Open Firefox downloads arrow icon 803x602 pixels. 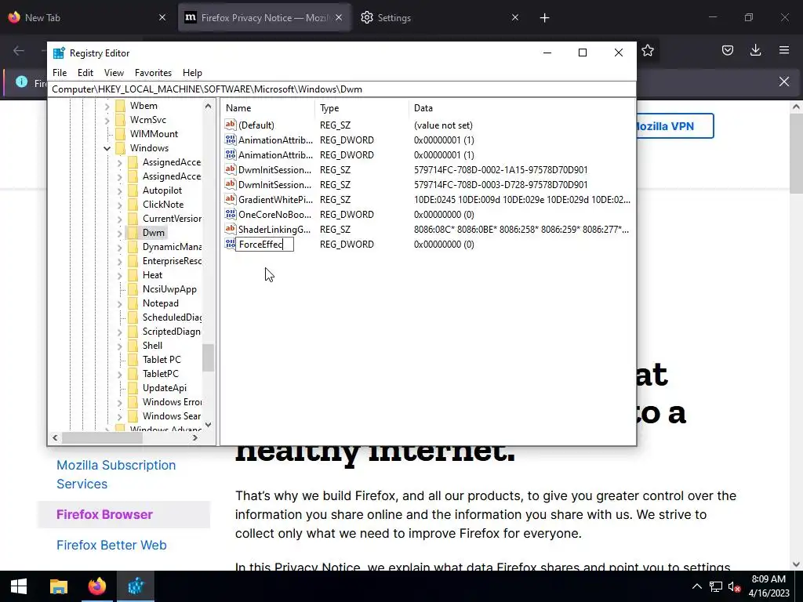point(755,50)
